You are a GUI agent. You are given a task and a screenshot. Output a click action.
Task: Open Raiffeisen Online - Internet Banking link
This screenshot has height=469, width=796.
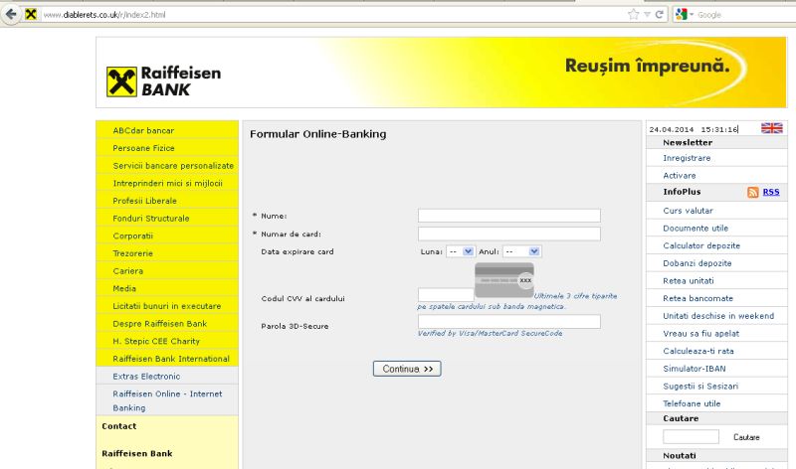pos(167,400)
